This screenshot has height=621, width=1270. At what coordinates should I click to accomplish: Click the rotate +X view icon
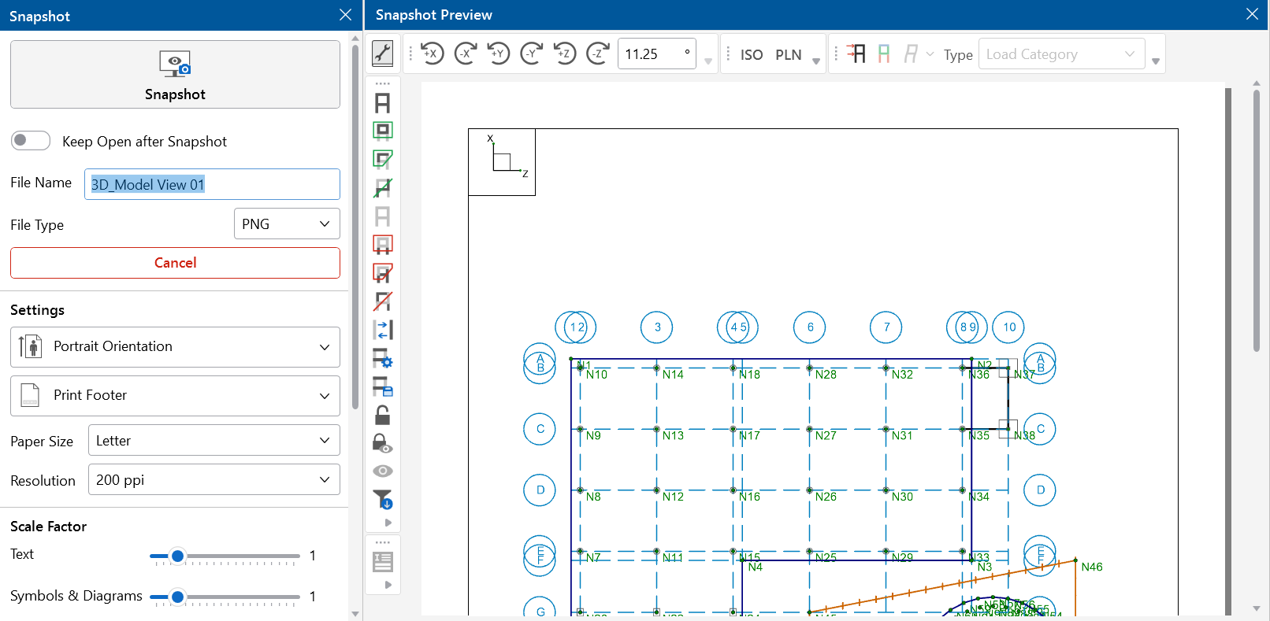point(432,54)
